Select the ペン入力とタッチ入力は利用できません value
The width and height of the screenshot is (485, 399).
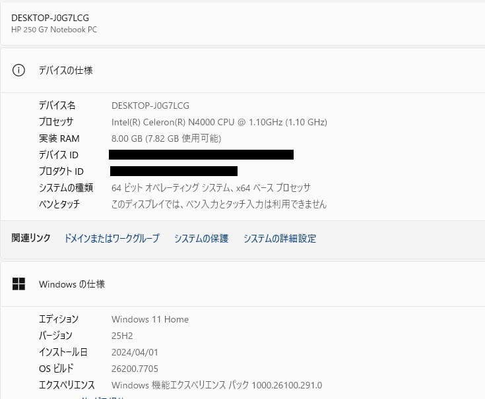point(219,204)
